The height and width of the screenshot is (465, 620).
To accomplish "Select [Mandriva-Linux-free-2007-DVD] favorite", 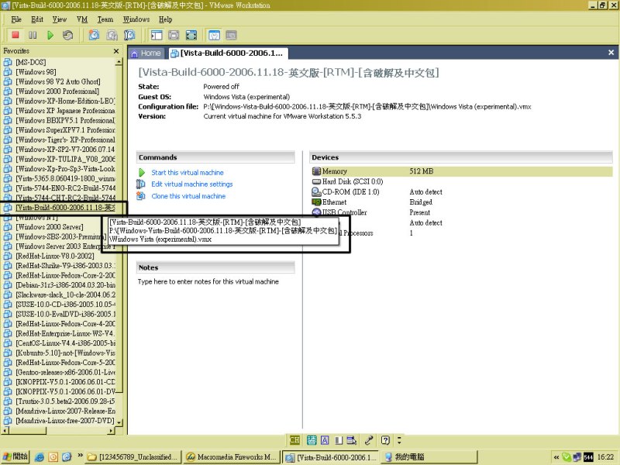I will (x=65, y=420).
